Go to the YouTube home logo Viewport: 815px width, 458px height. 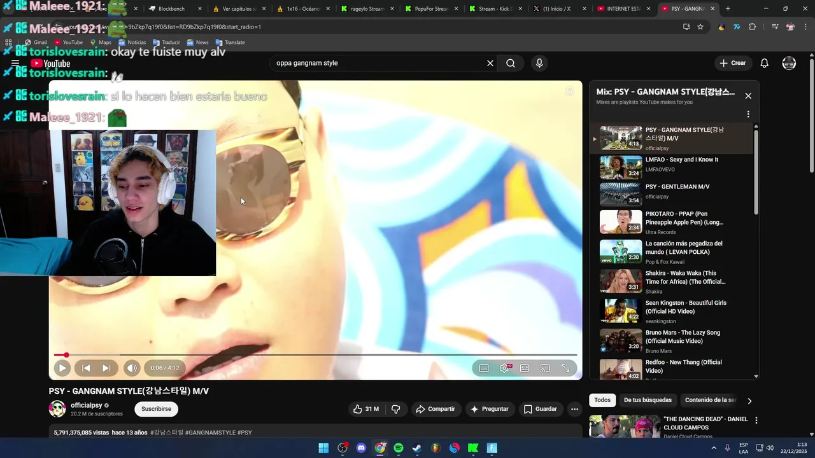pyautogui.click(x=50, y=64)
